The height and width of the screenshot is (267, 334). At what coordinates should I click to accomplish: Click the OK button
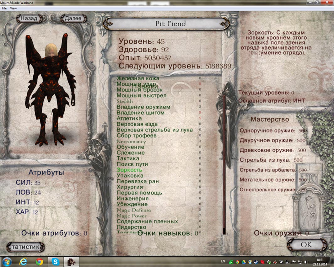coord(305,245)
